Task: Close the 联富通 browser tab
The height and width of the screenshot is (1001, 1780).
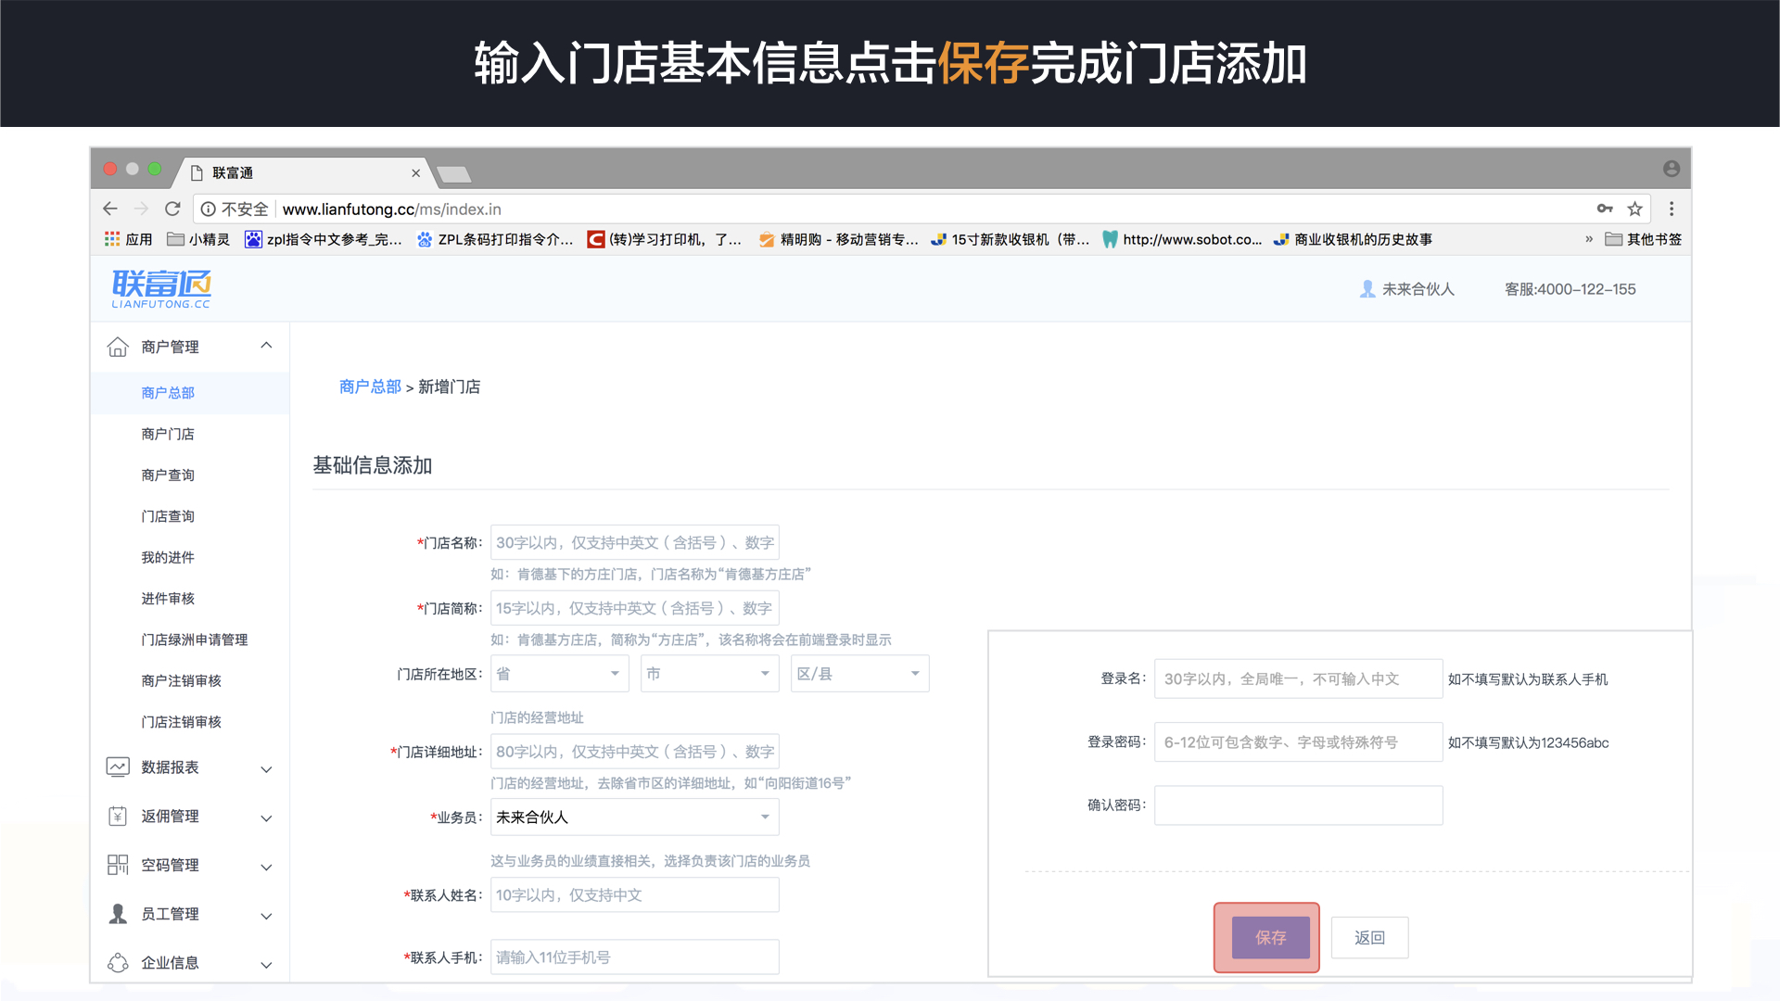Action: coord(415,173)
